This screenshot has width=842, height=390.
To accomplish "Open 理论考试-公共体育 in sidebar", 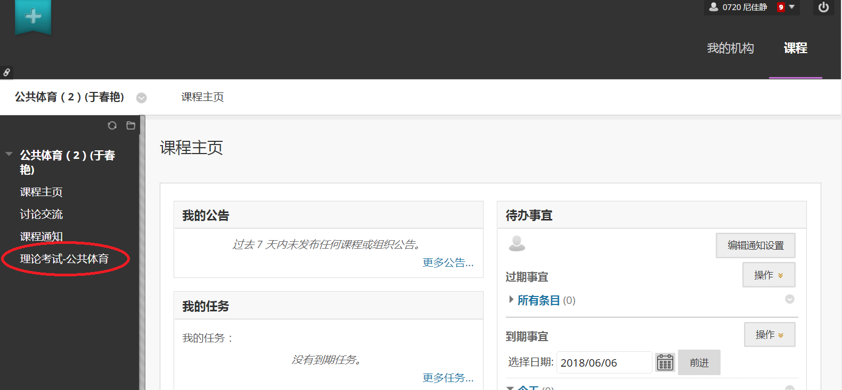I will point(64,259).
